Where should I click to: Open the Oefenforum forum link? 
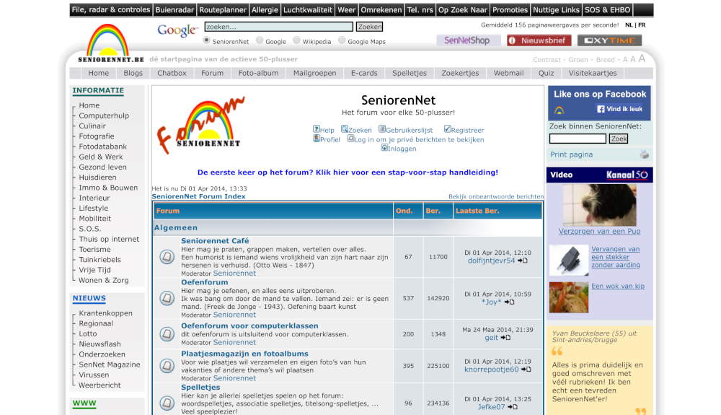click(204, 282)
